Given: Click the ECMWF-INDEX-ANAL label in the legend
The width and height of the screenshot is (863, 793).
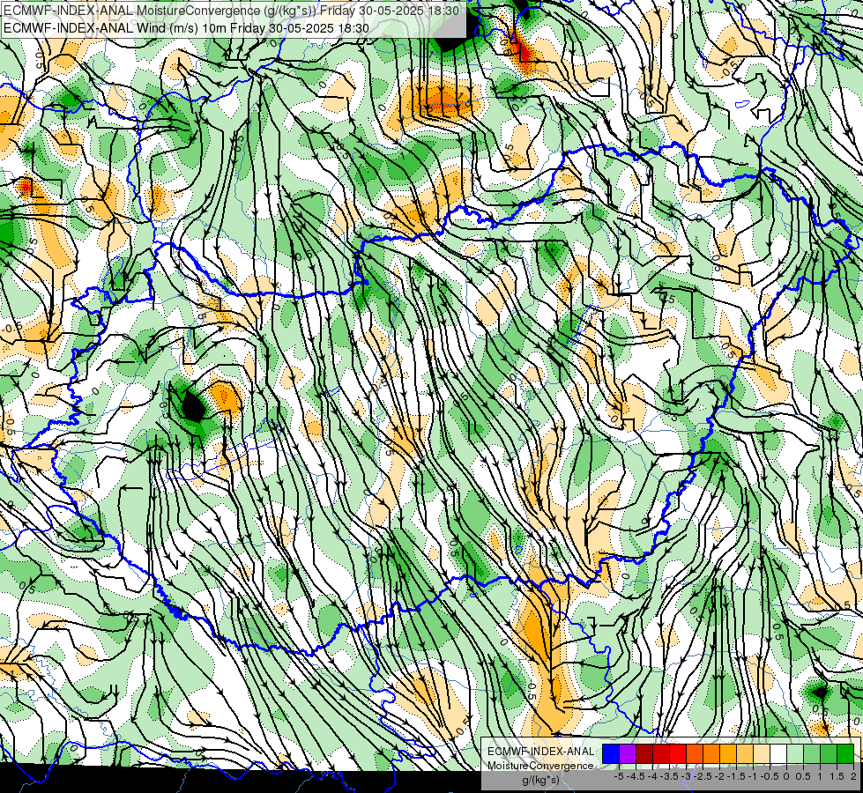Looking at the screenshot, I should [x=541, y=752].
